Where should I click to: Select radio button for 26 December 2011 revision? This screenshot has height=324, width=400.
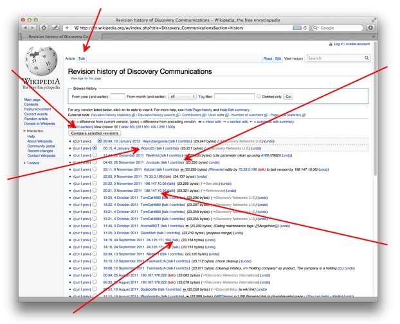tap(95, 162)
